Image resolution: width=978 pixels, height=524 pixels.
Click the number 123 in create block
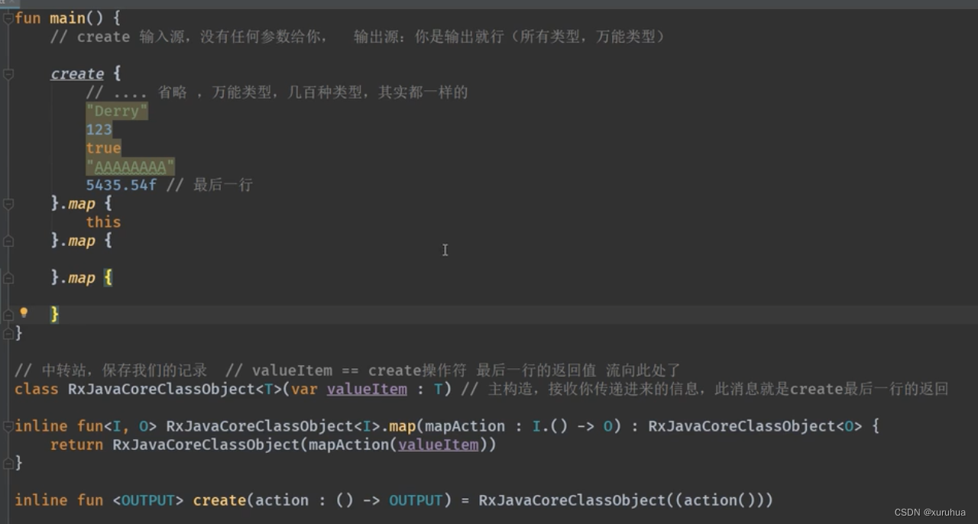point(99,130)
